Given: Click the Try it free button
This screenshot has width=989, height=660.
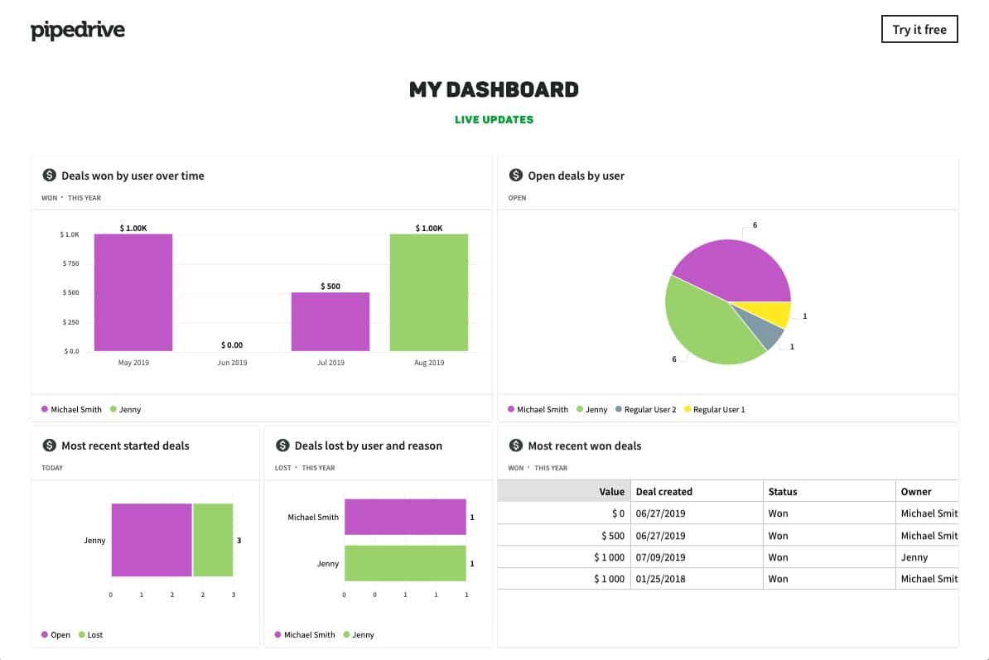Looking at the screenshot, I should coord(919,29).
